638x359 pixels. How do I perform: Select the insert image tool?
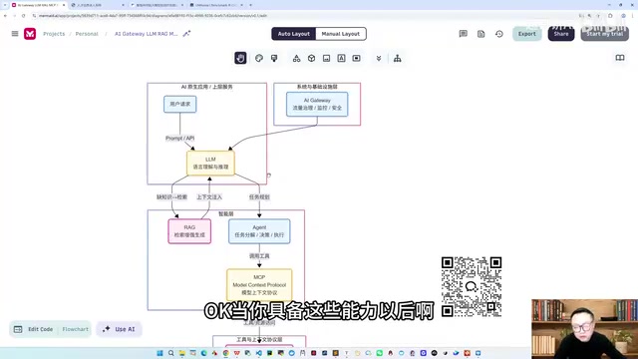coord(326,58)
